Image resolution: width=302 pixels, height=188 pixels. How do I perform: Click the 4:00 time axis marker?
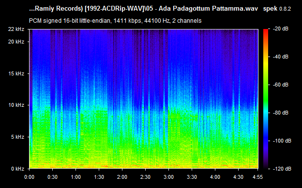[x=215, y=177]
